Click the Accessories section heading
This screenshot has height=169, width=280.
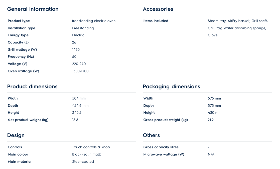coord(158,9)
